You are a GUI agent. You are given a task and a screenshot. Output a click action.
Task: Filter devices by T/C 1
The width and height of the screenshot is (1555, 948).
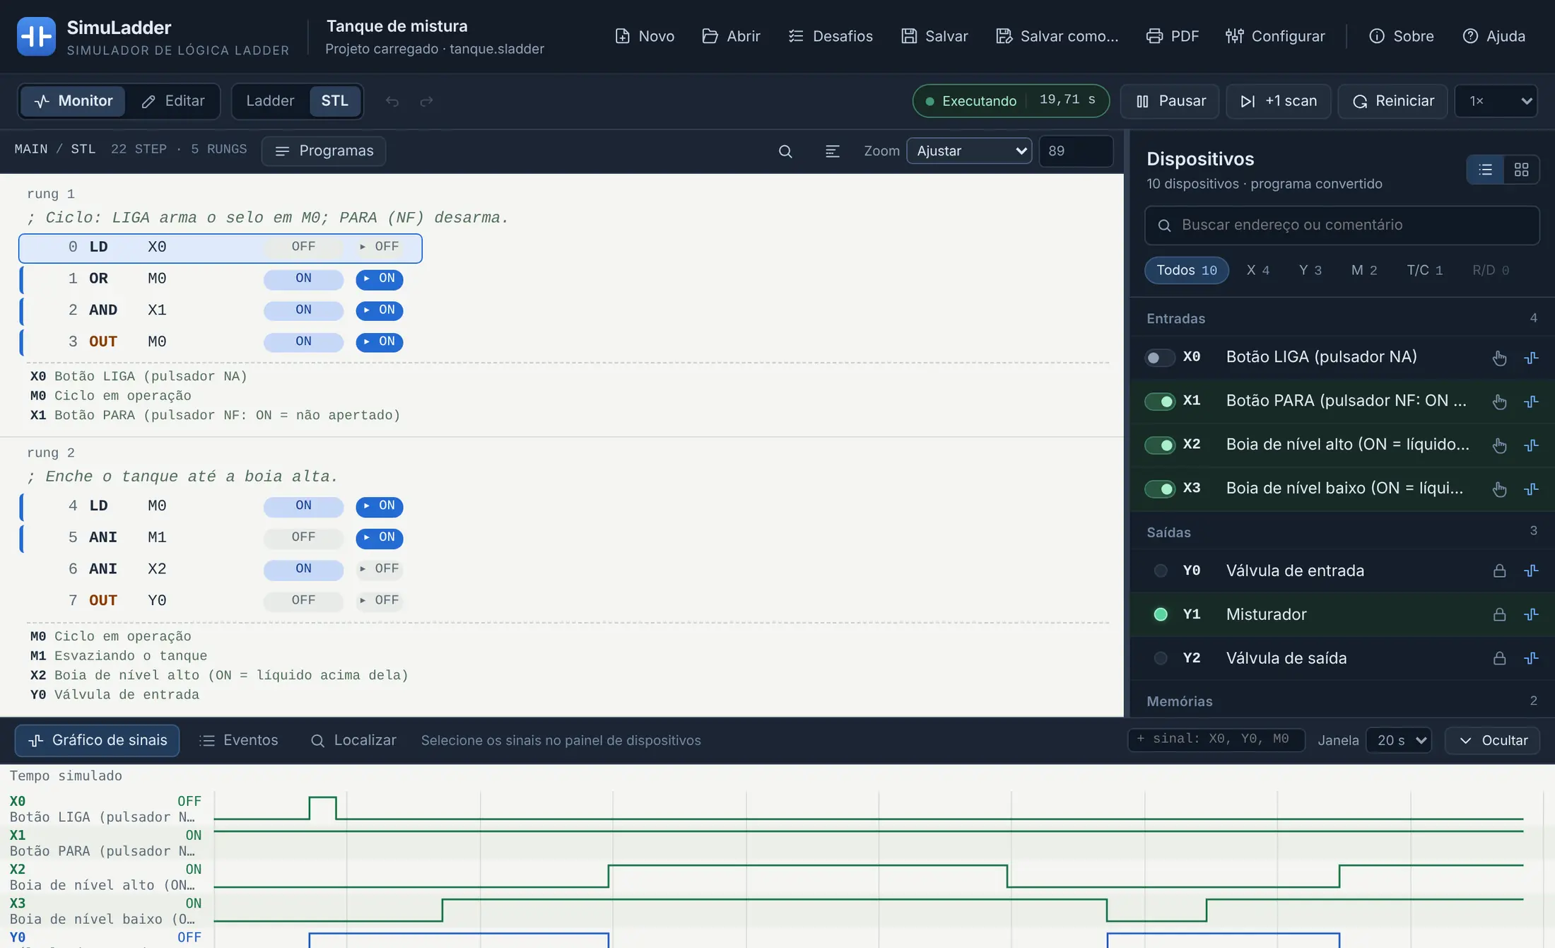[x=1424, y=271]
